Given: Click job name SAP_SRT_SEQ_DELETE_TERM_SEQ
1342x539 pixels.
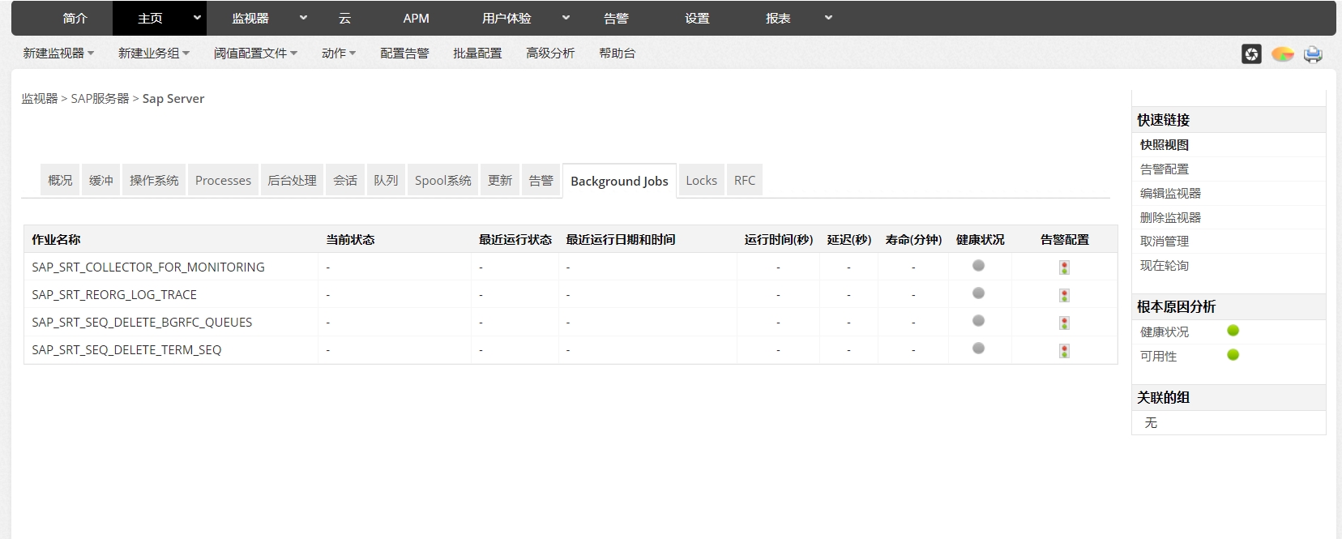Looking at the screenshot, I should click(126, 350).
